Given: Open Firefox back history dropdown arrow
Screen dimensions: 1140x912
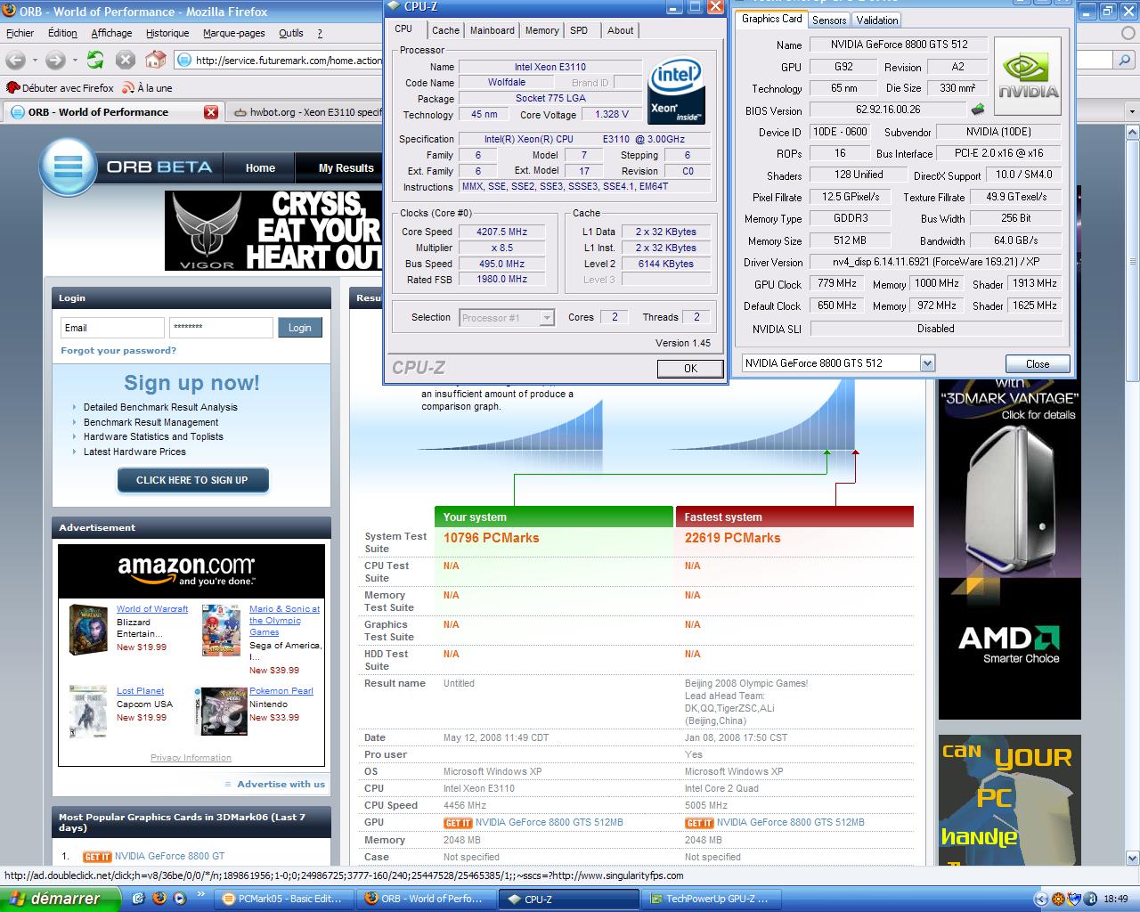Looking at the screenshot, I should [35, 61].
